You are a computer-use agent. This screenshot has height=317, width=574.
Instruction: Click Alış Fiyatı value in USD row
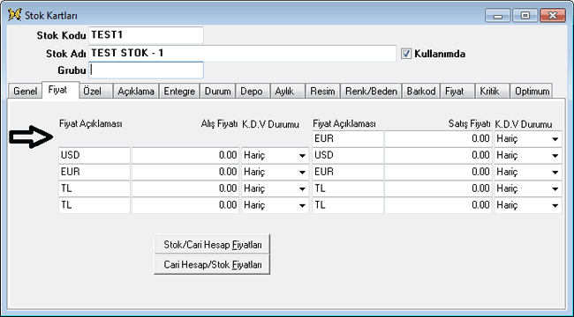[x=185, y=155]
